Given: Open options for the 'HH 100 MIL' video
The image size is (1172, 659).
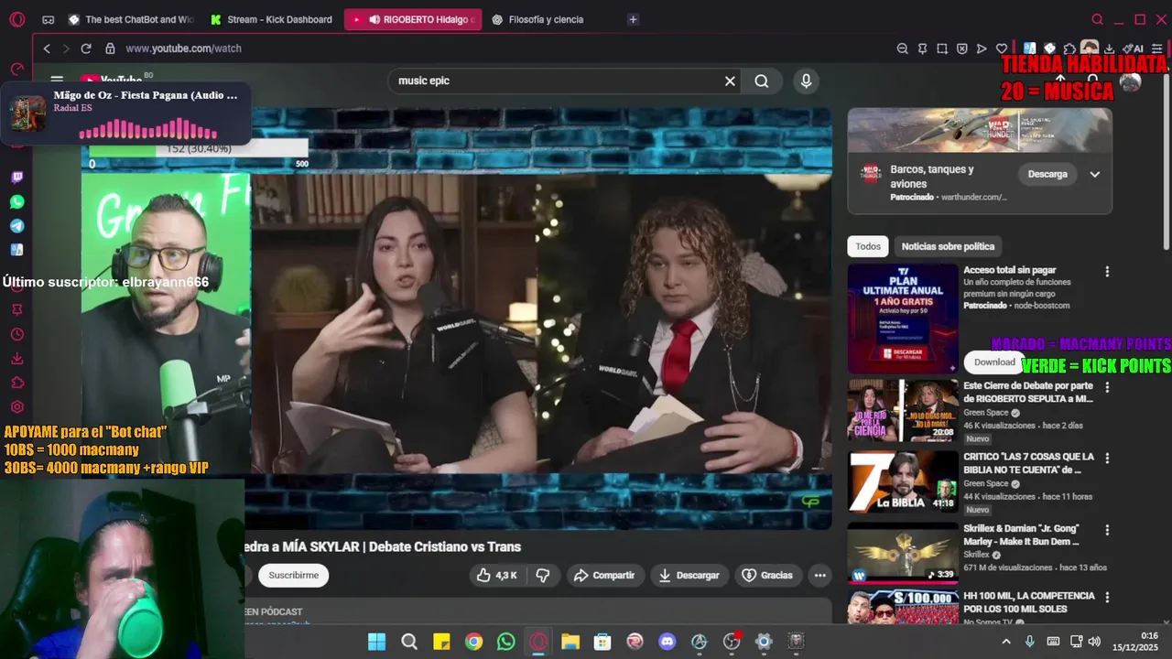Looking at the screenshot, I should coord(1107,597).
